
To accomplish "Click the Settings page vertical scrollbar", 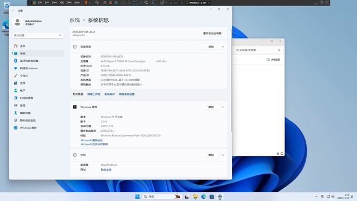I will pos(231,80).
